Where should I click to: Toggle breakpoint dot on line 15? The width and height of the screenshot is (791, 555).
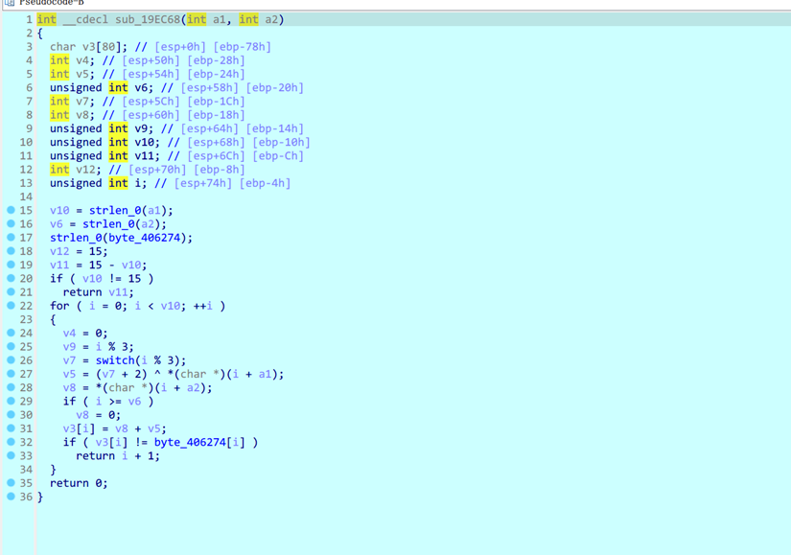coord(12,210)
